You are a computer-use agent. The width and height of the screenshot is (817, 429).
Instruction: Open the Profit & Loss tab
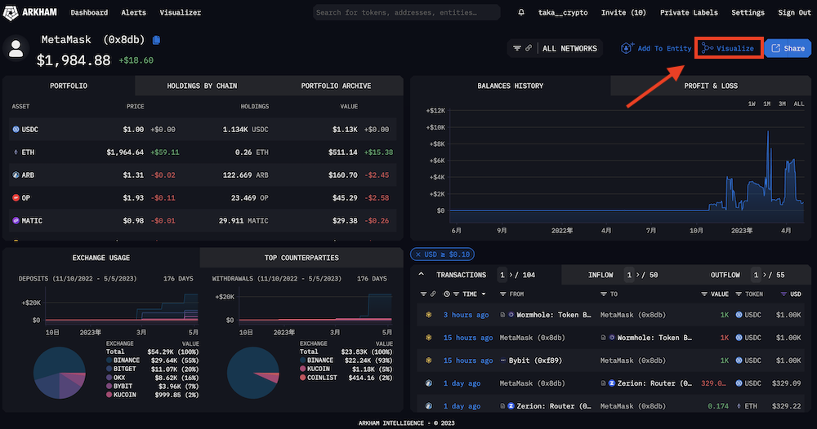point(710,86)
